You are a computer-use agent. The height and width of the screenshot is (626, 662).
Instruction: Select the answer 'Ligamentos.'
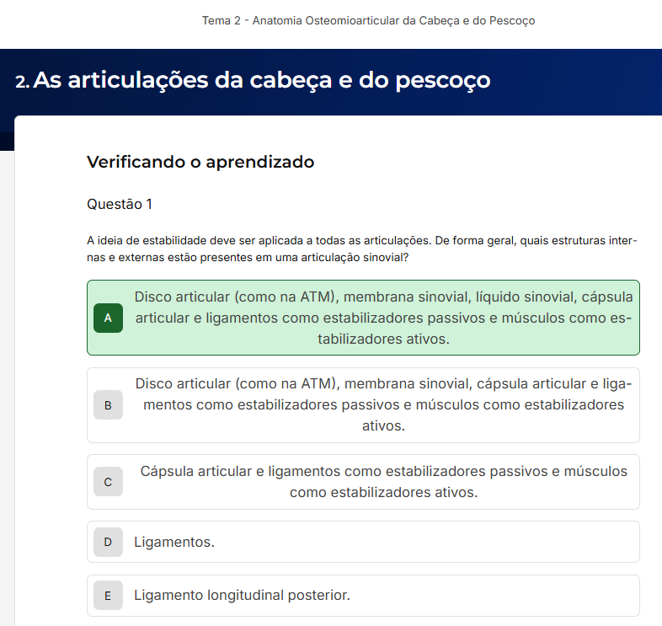point(174,542)
